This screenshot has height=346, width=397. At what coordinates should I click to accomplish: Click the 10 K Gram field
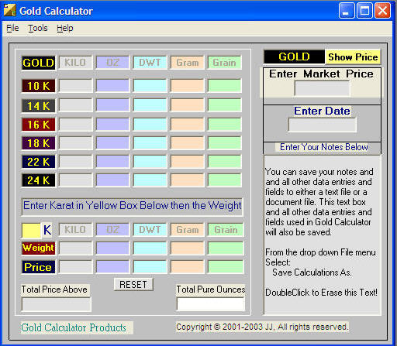(187, 86)
